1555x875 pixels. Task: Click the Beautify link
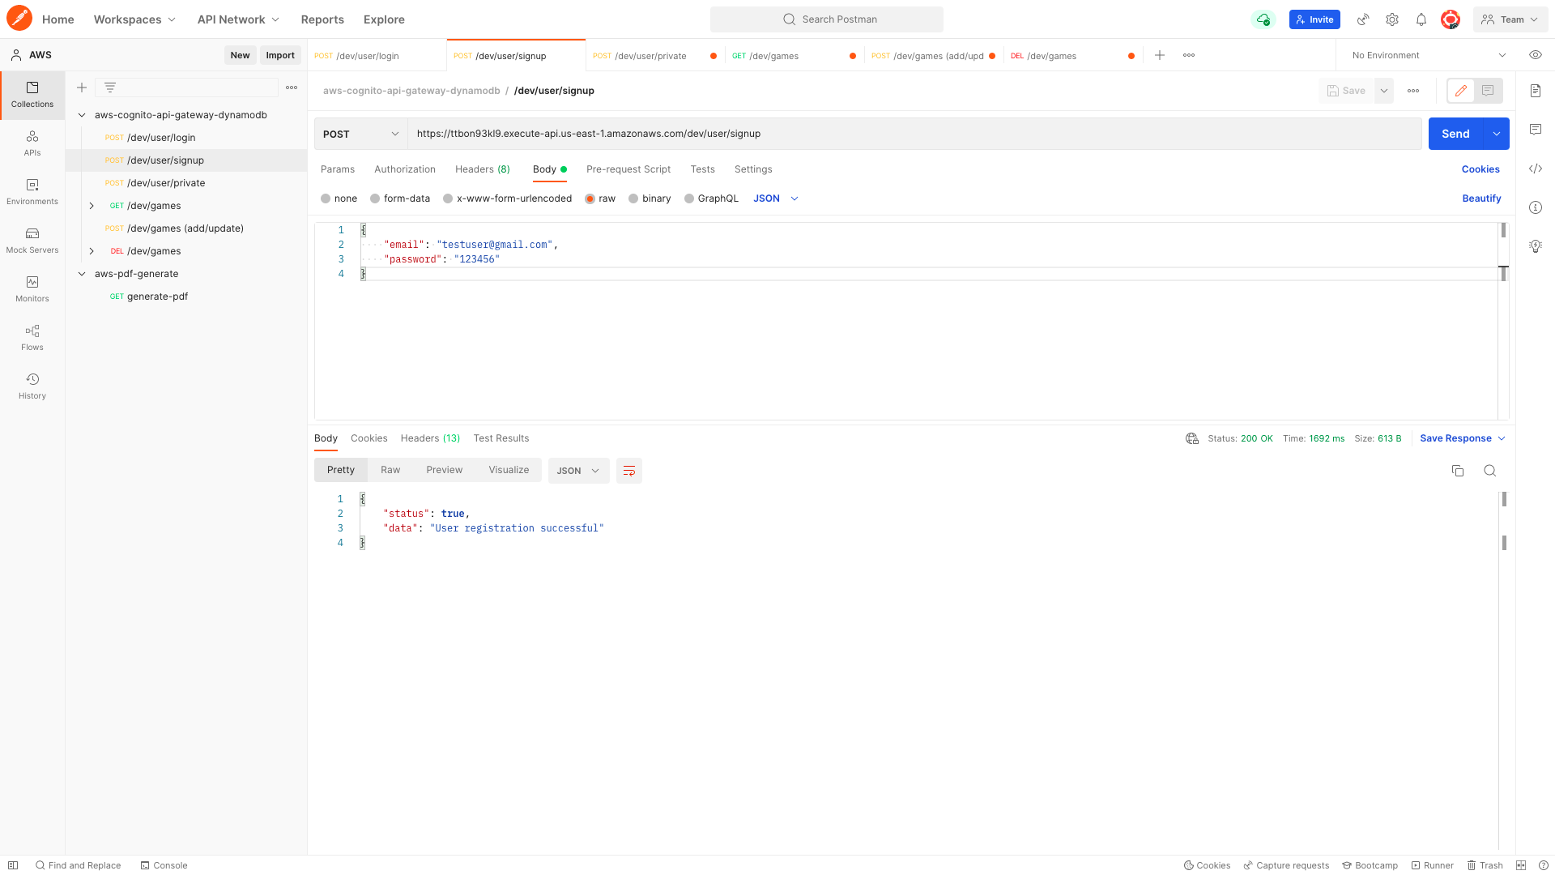coord(1481,198)
